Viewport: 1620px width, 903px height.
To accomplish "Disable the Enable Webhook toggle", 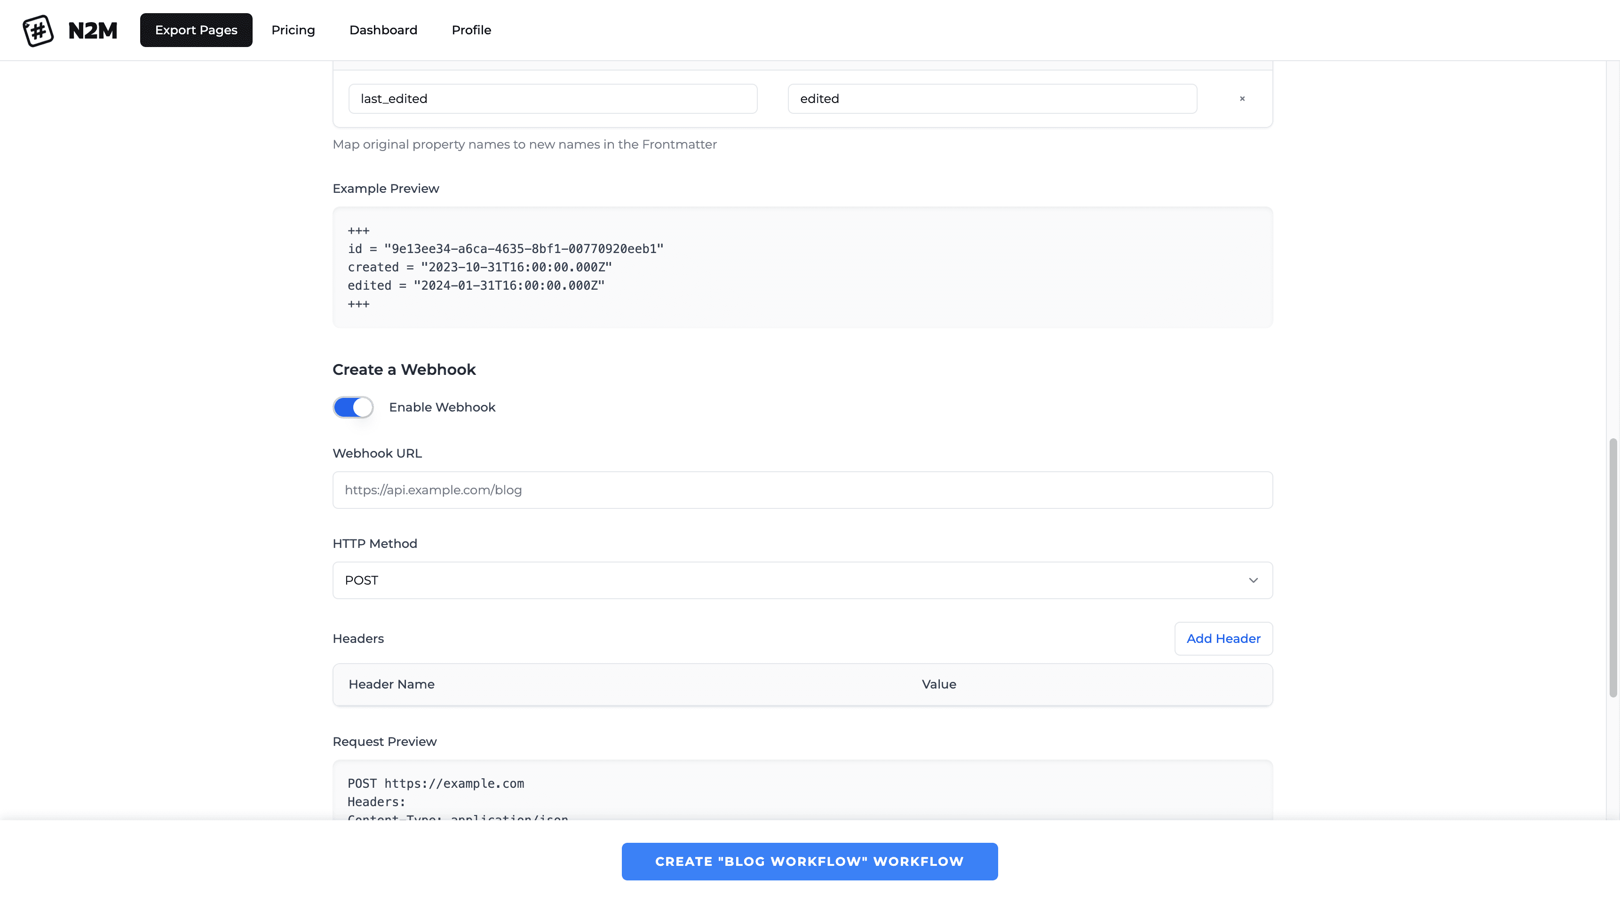I will tap(353, 407).
